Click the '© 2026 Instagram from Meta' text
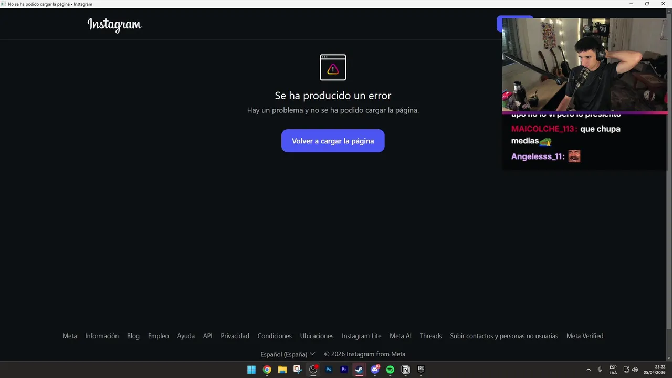This screenshot has height=378, width=672. tap(365, 354)
